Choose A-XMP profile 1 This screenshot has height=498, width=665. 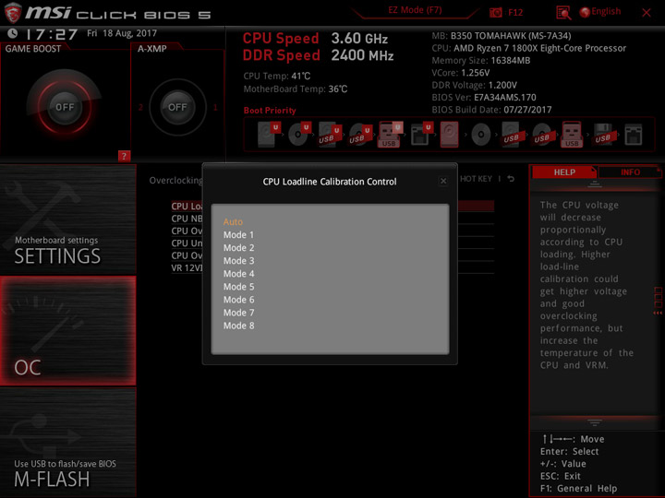pyautogui.click(x=215, y=108)
